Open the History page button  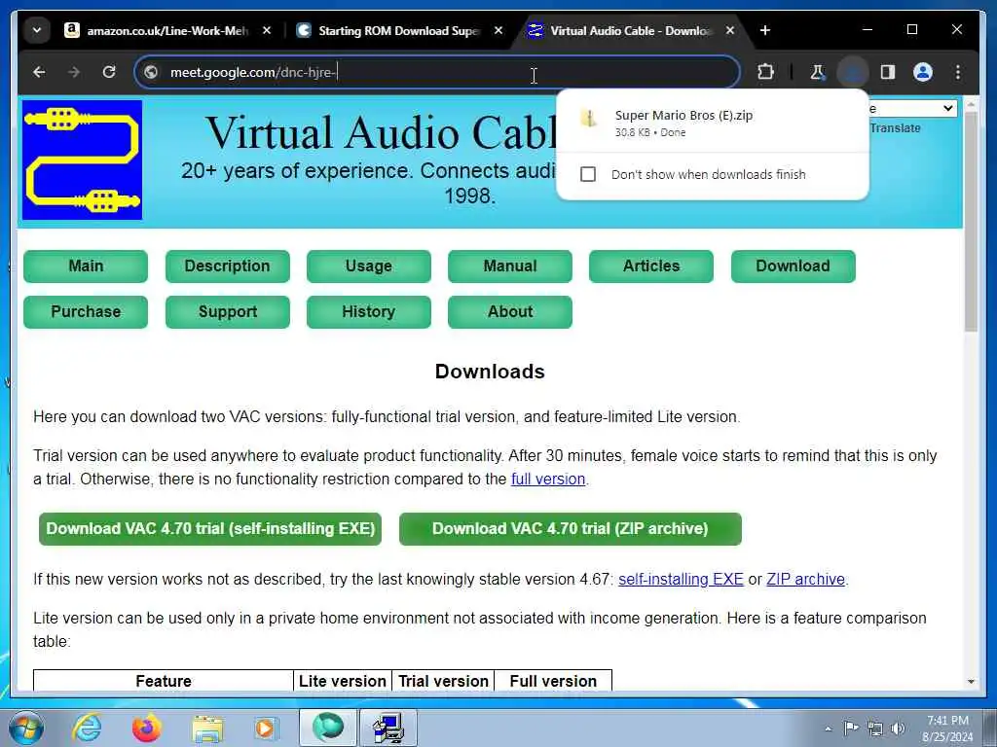[369, 312]
